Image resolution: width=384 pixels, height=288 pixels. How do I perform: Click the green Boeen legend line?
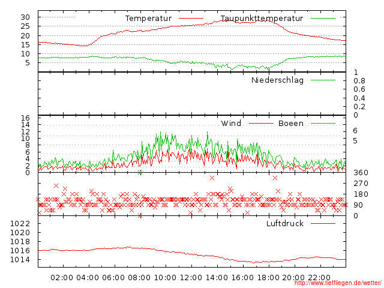coord(323,124)
